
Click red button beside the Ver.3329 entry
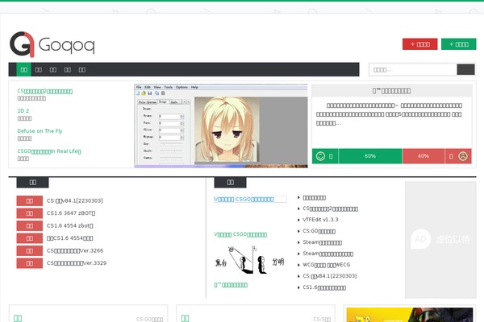click(x=30, y=263)
